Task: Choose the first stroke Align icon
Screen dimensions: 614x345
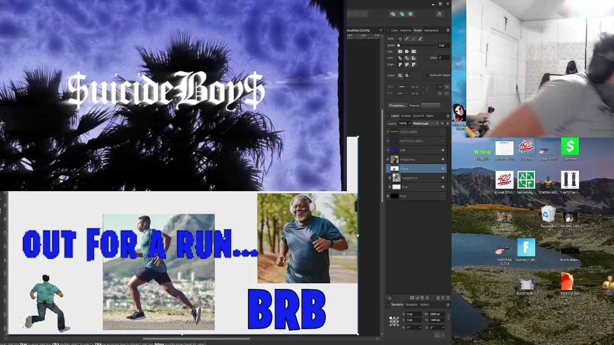Action: [x=400, y=65]
